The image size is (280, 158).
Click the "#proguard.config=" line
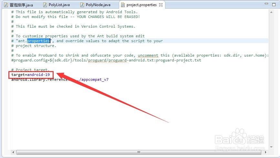[x=106, y=60]
